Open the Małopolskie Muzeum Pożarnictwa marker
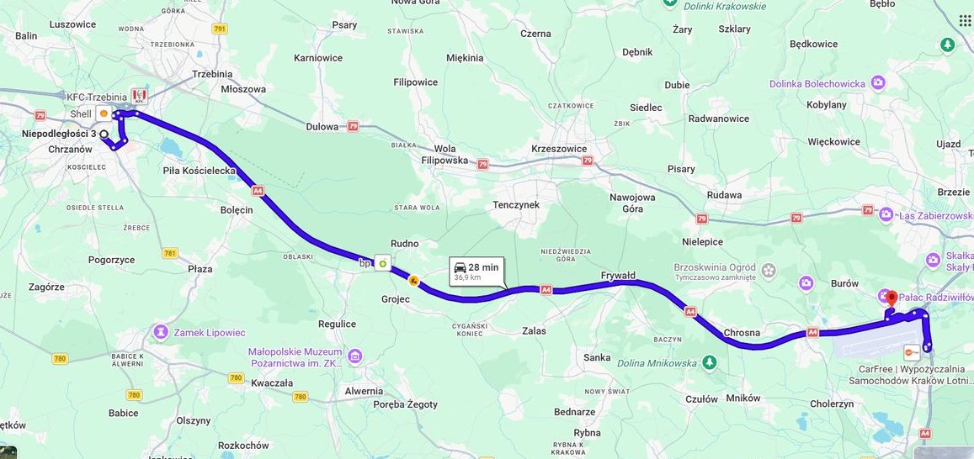The height and width of the screenshot is (459, 974). (355, 356)
